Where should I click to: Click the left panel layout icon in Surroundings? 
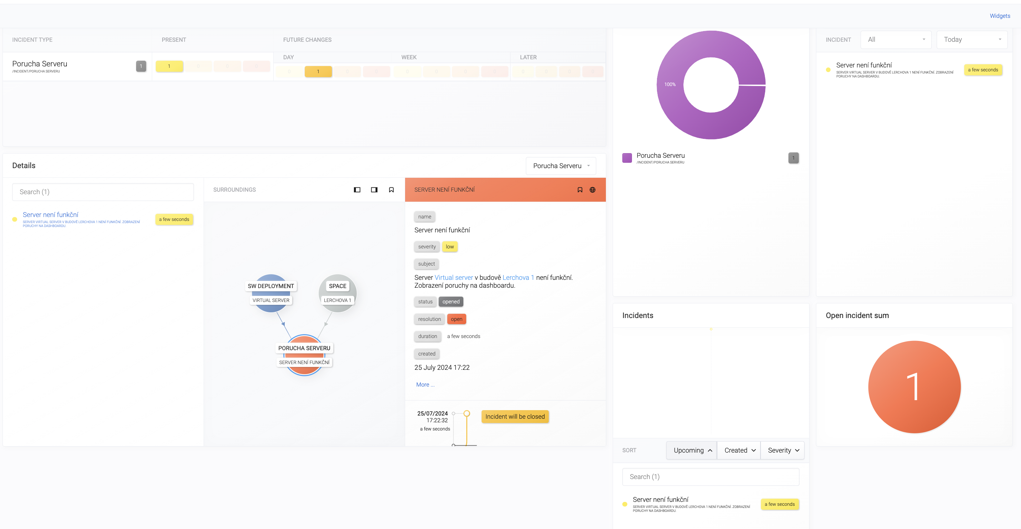357,190
